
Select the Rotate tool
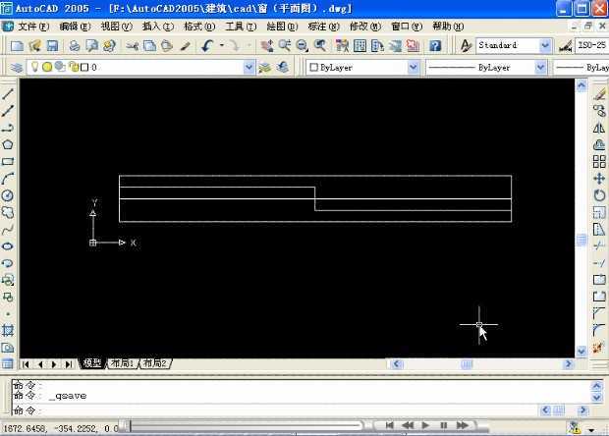point(599,195)
